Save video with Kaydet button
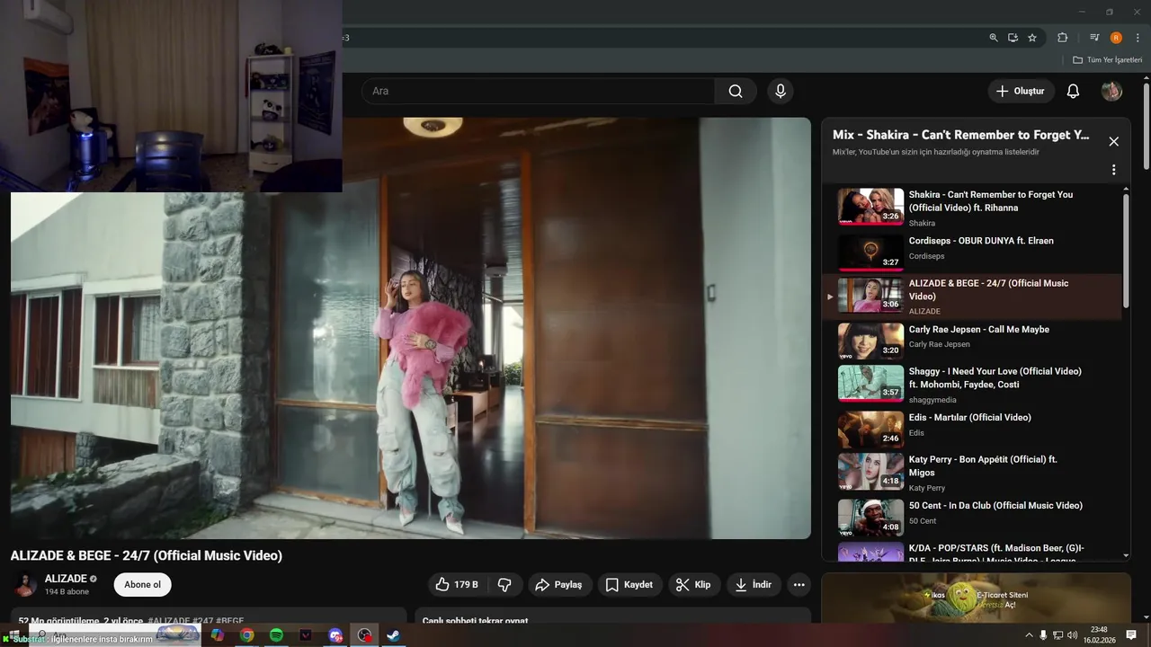Viewport: 1151px width, 647px height. (629, 585)
